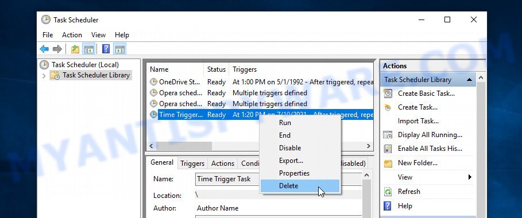The width and height of the screenshot is (522, 218).
Task: Select the OneDrive St... task row
Action: point(260,82)
